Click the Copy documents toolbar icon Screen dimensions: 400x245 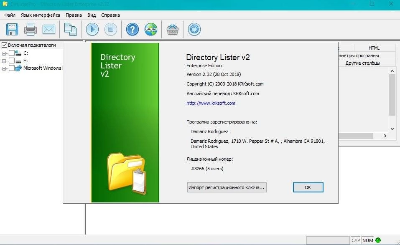tap(70, 29)
